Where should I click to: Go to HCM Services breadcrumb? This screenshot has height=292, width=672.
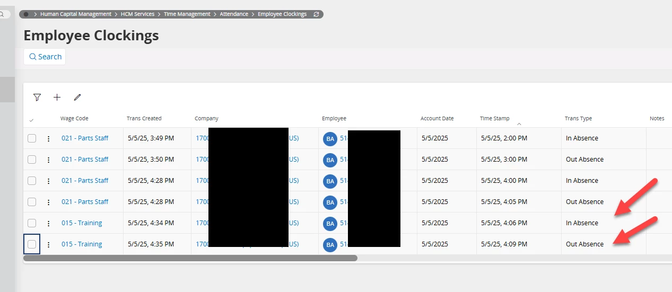coord(137,14)
